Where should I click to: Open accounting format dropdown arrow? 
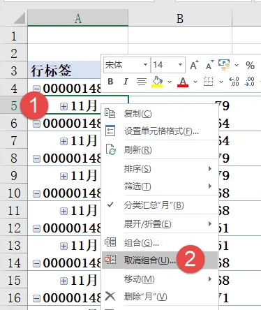point(237,65)
